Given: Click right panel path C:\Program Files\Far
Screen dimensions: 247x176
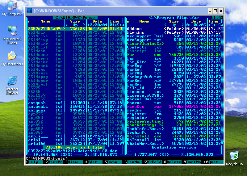Looking at the screenshot, I should [174, 18].
